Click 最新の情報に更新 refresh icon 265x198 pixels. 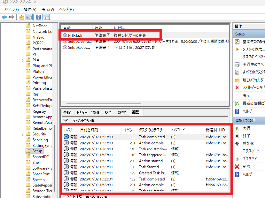coord(237,103)
